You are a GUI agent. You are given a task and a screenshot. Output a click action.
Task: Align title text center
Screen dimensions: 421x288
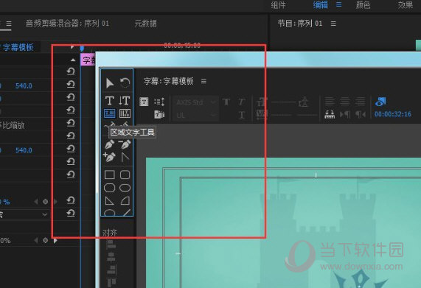point(345,102)
